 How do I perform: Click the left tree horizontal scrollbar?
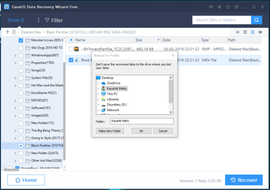click(x=11, y=170)
